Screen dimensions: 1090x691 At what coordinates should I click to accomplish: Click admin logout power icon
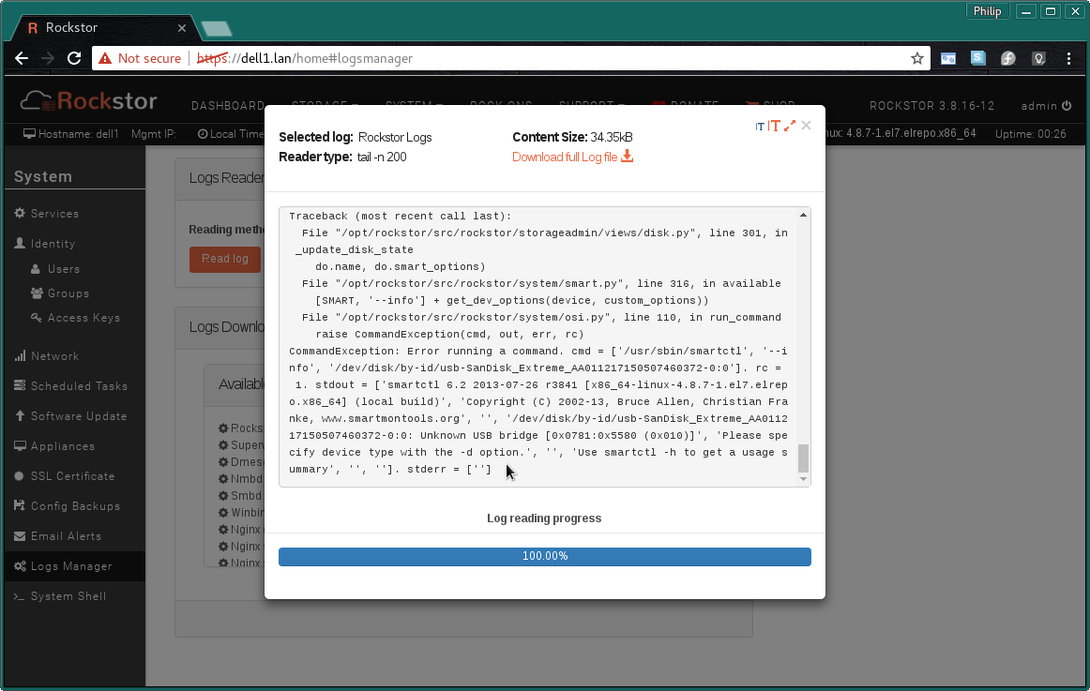click(x=1067, y=106)
